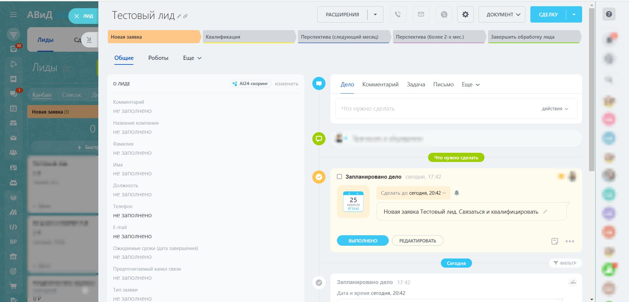Set stage to Перспектива (следующий месяц)

344,37
